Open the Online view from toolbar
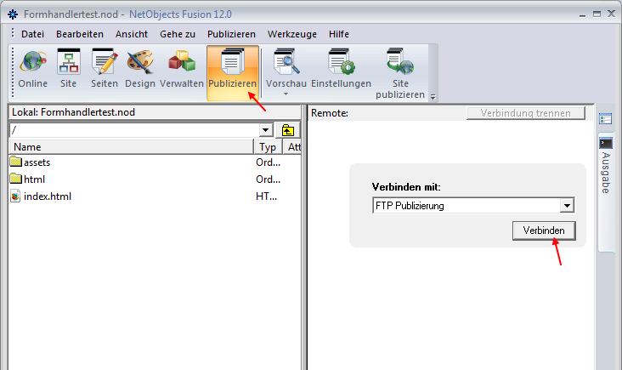The height and width of the screenshot is (370, 622). [x=32, y=69]
